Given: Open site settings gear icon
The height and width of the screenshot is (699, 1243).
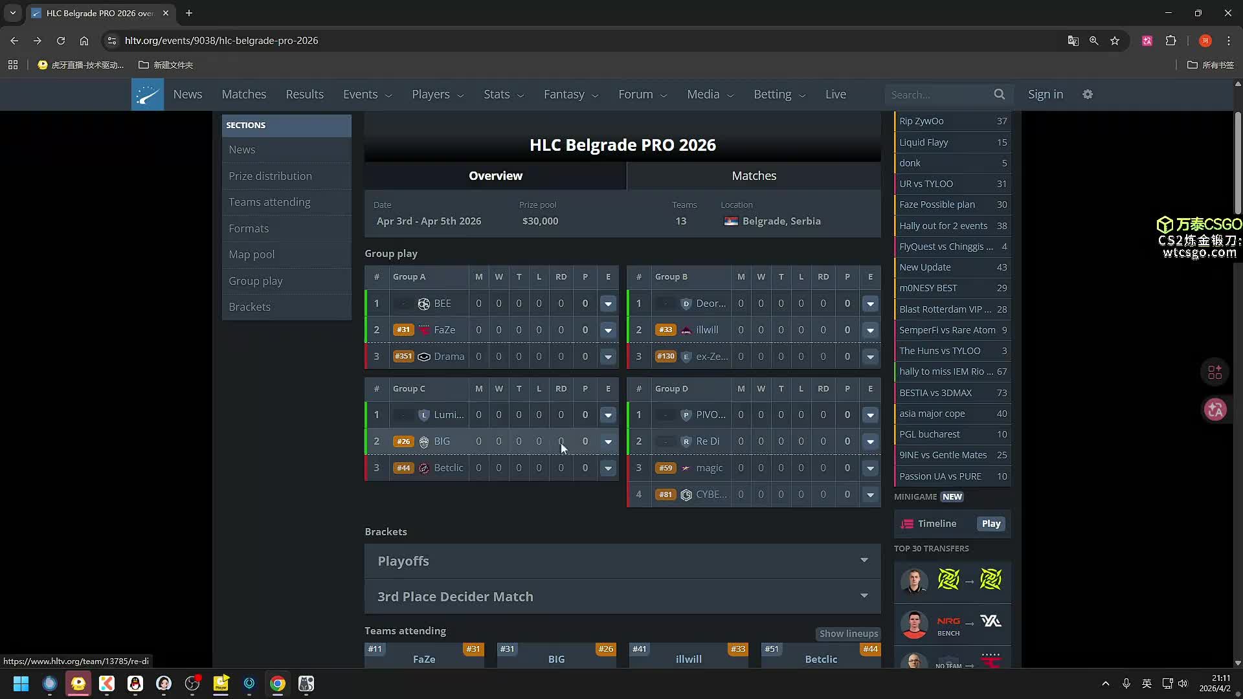Looking at the screenshot, I should click(x=1088, y=94).
